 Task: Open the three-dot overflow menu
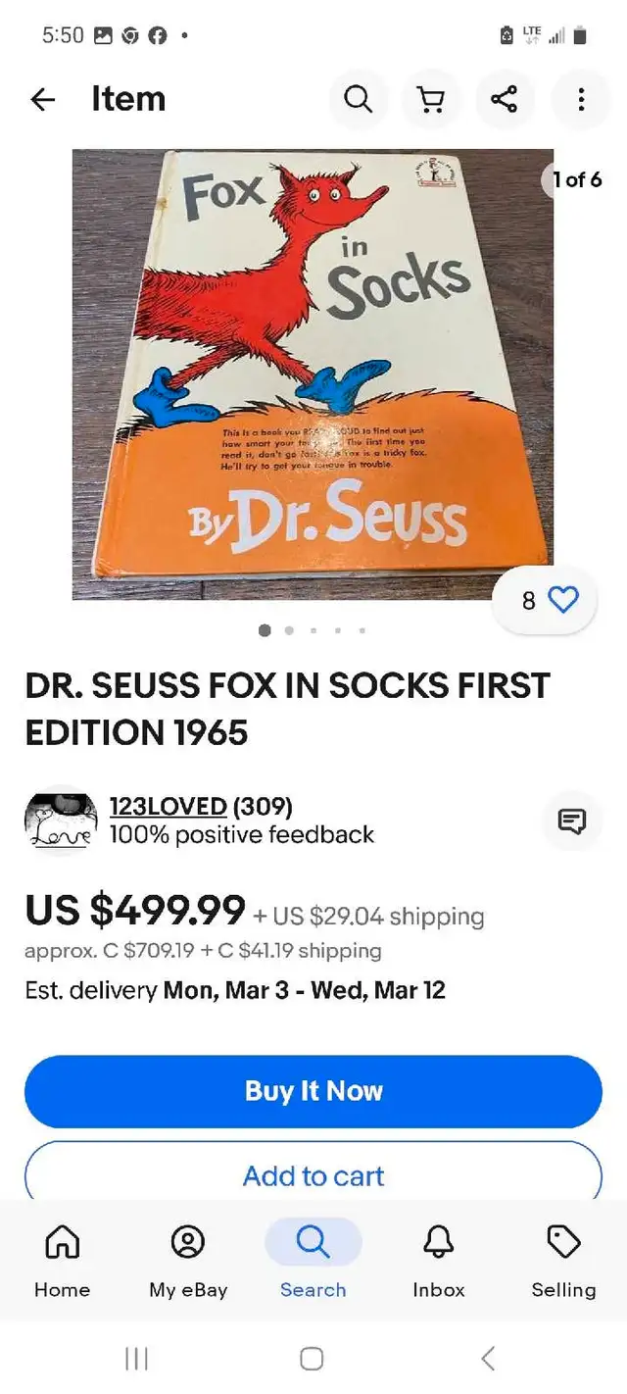581,99
